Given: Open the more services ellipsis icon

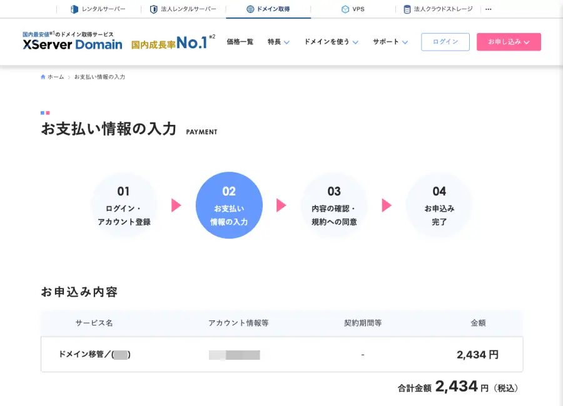Looking at the screenshot, I should 489,9.
